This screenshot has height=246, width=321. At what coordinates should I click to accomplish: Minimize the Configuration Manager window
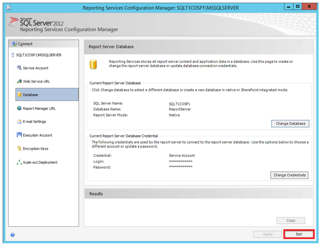pos(289,7)
